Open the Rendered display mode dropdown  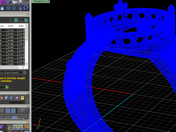tap(12, 102)
